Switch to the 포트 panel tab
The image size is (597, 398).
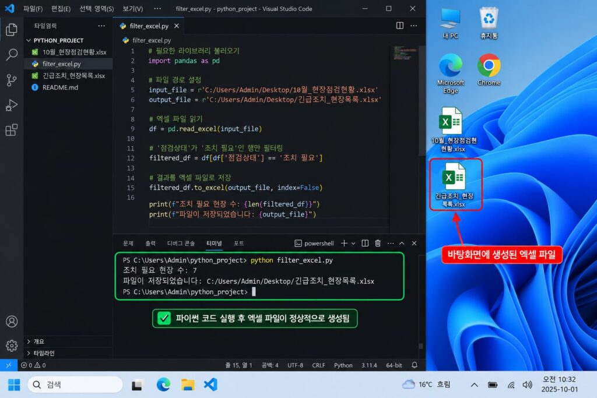[x=238, y=243]
